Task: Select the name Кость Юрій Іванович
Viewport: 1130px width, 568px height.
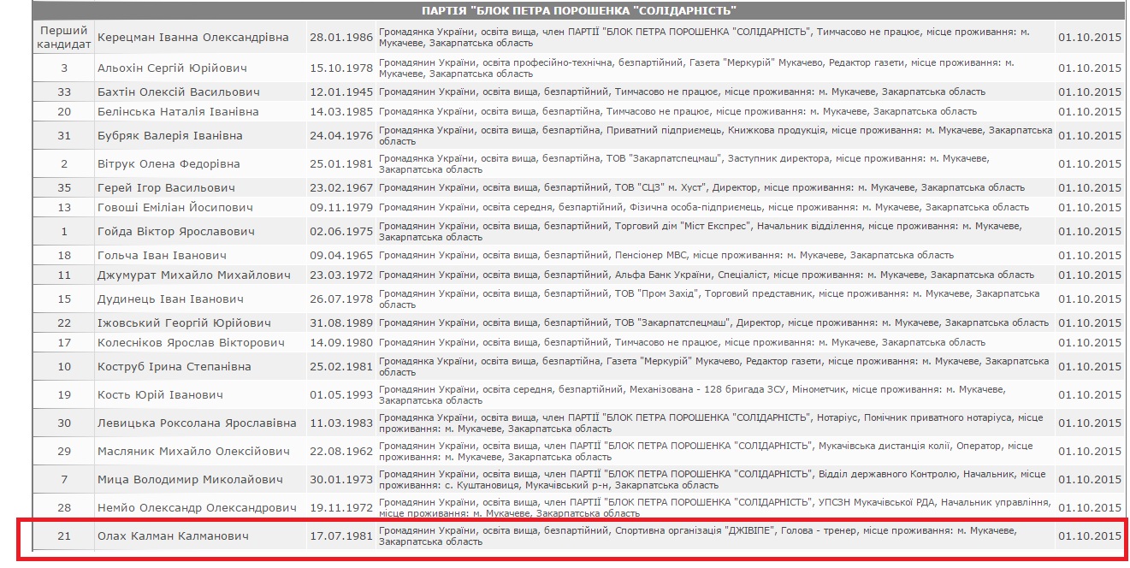Action: click(161, 394)
